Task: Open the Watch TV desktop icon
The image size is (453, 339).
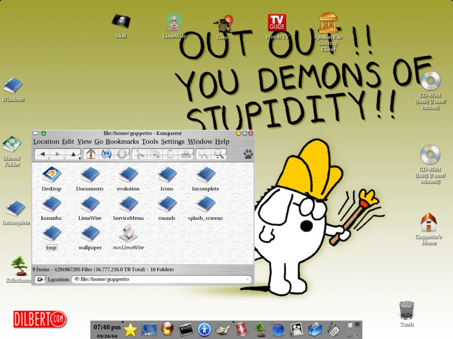Action: (x=277, y=26)
